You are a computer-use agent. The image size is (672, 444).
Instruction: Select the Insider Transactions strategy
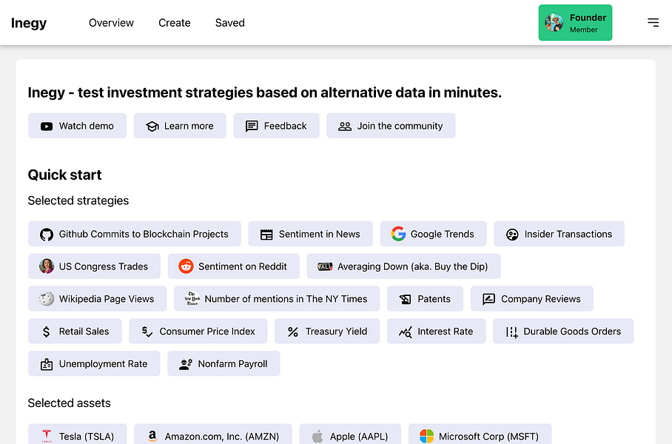point(559,234)
